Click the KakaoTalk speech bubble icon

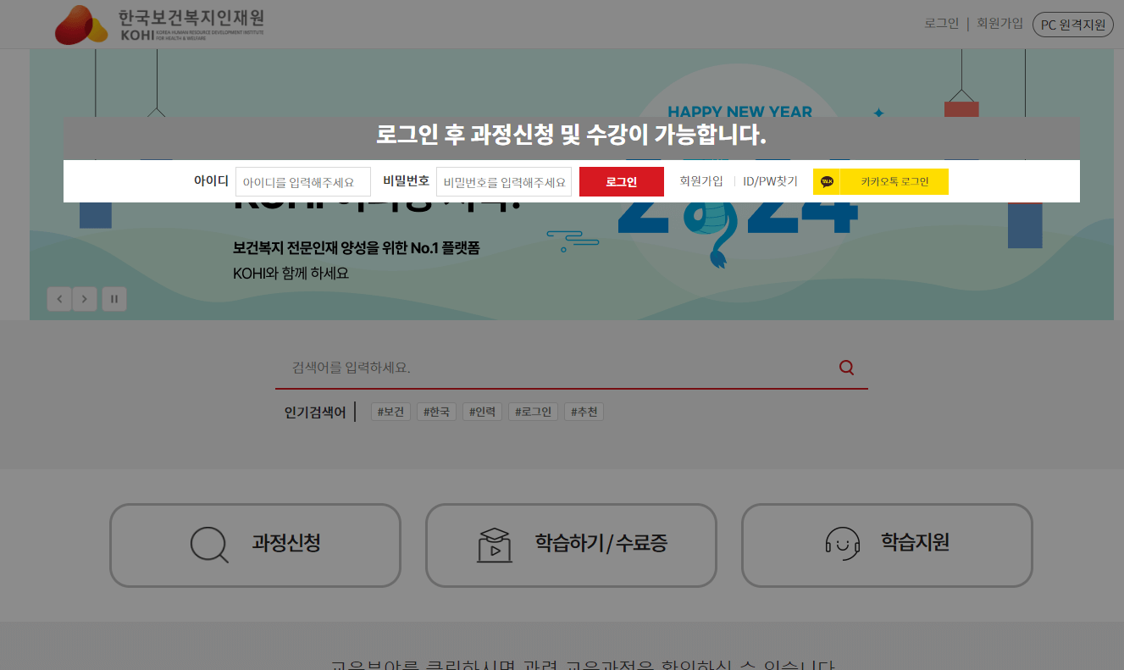click(826, 180)
